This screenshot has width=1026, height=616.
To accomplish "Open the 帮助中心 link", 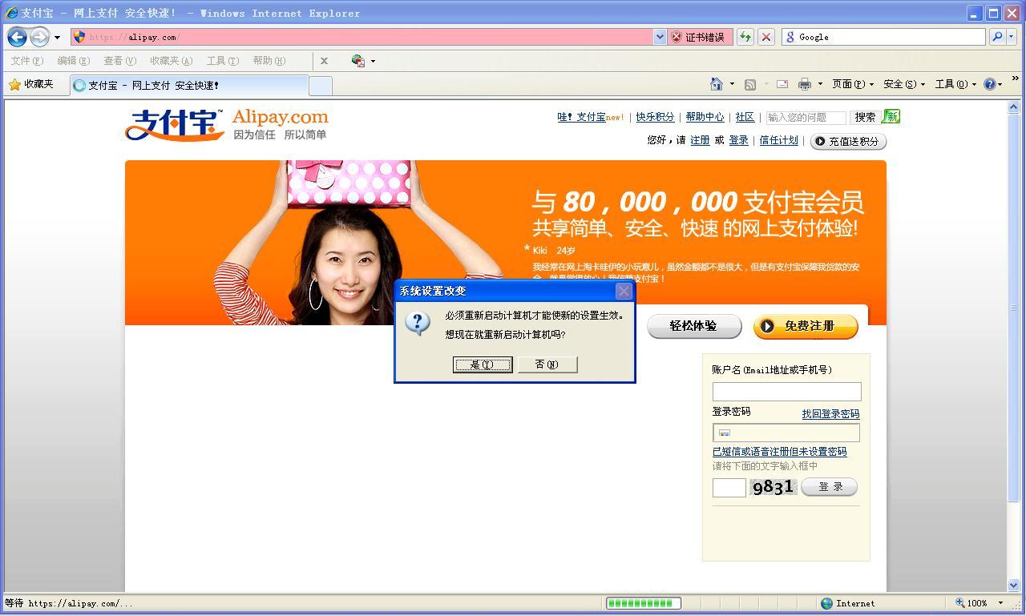I will (705, 117).
